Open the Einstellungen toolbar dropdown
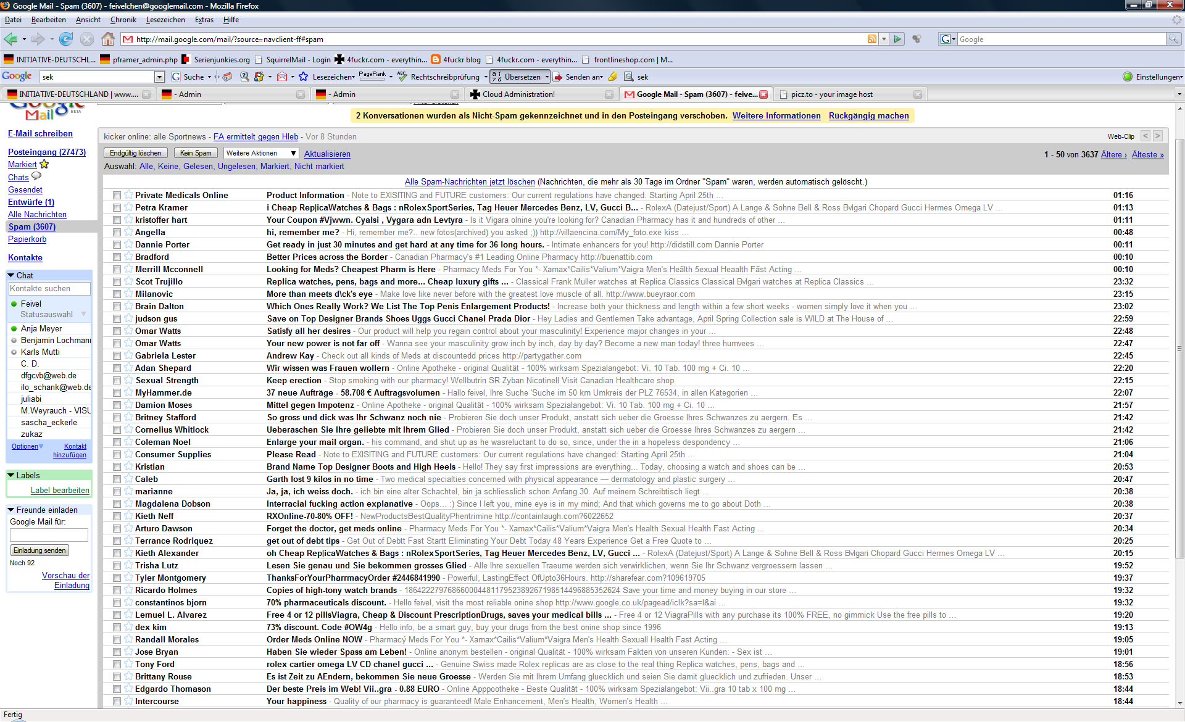 click(1152, 77)
